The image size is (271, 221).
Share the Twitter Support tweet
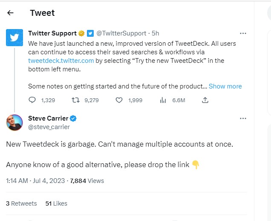(205, 100)
